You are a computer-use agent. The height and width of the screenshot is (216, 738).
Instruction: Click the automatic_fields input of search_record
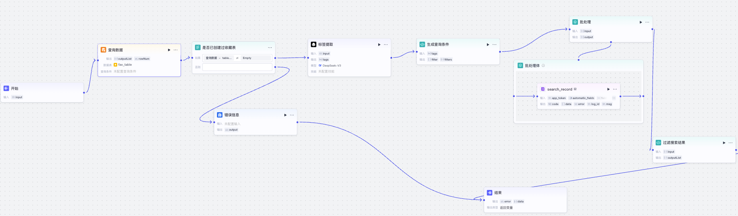pyautogui.click(x=582, y=98)
